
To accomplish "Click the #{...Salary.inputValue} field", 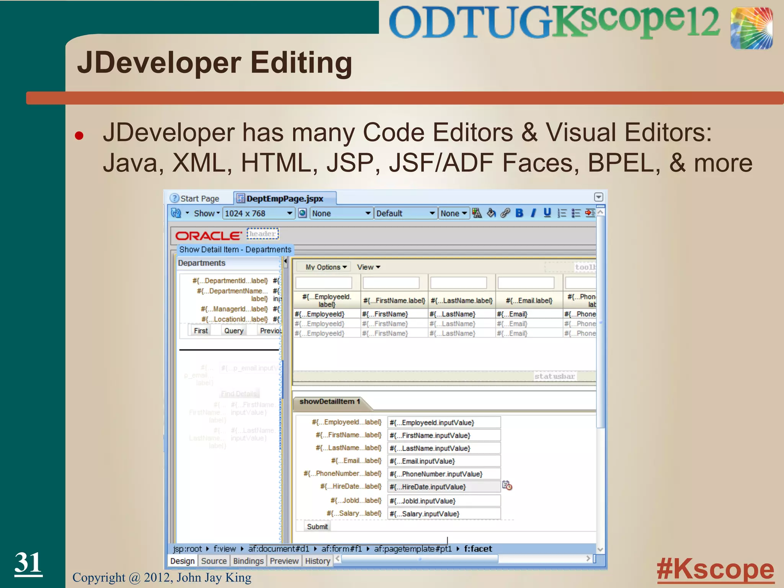I will point(444,514).
